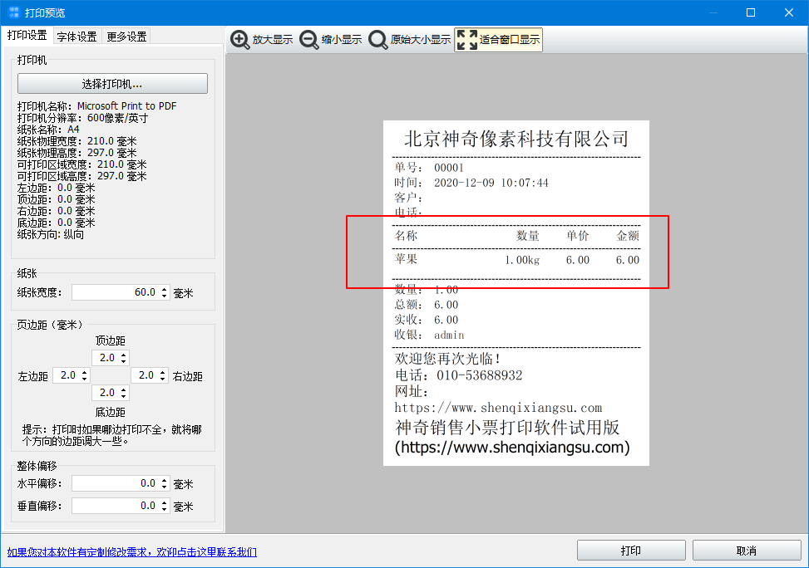The width and height of the screenshot is (809, 568).
Task: Click the 苹果 item row on receipt
Action: click(517, 260)
